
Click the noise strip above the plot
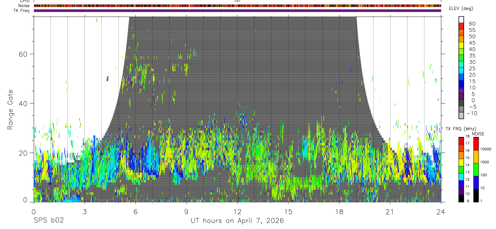tap(237, 6)
